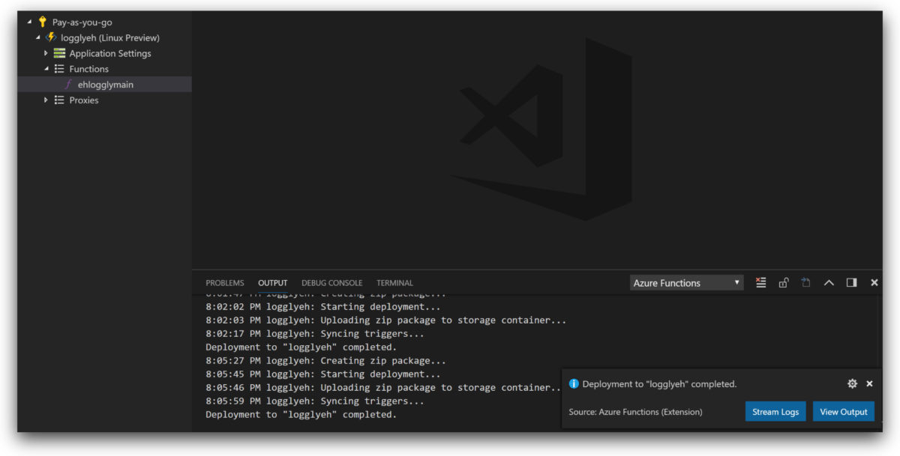Select the ehlogglymain function in the tree
Viewport: 900px width, 456px height.
pos(105,84)
